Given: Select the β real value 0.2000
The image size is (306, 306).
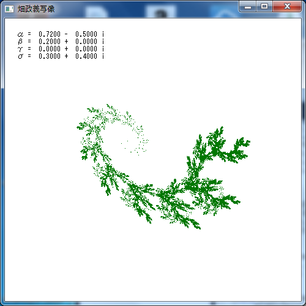Looking at the screenshot, I should pyautogui.click(x=50, y=42).
